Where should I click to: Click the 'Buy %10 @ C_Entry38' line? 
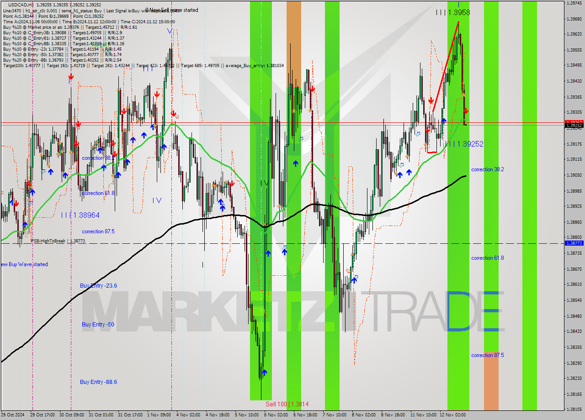[x=62, y=32]
